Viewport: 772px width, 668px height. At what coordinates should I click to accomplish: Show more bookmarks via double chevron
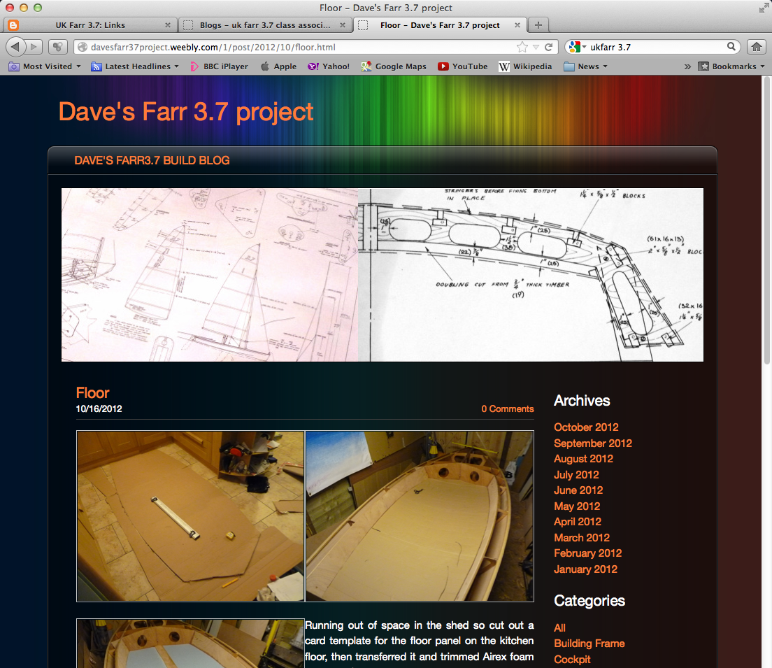(x=687, y=66)
